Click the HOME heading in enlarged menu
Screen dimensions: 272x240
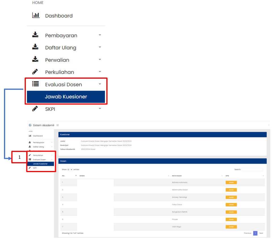pyautogui.click(x=38, y=3)
